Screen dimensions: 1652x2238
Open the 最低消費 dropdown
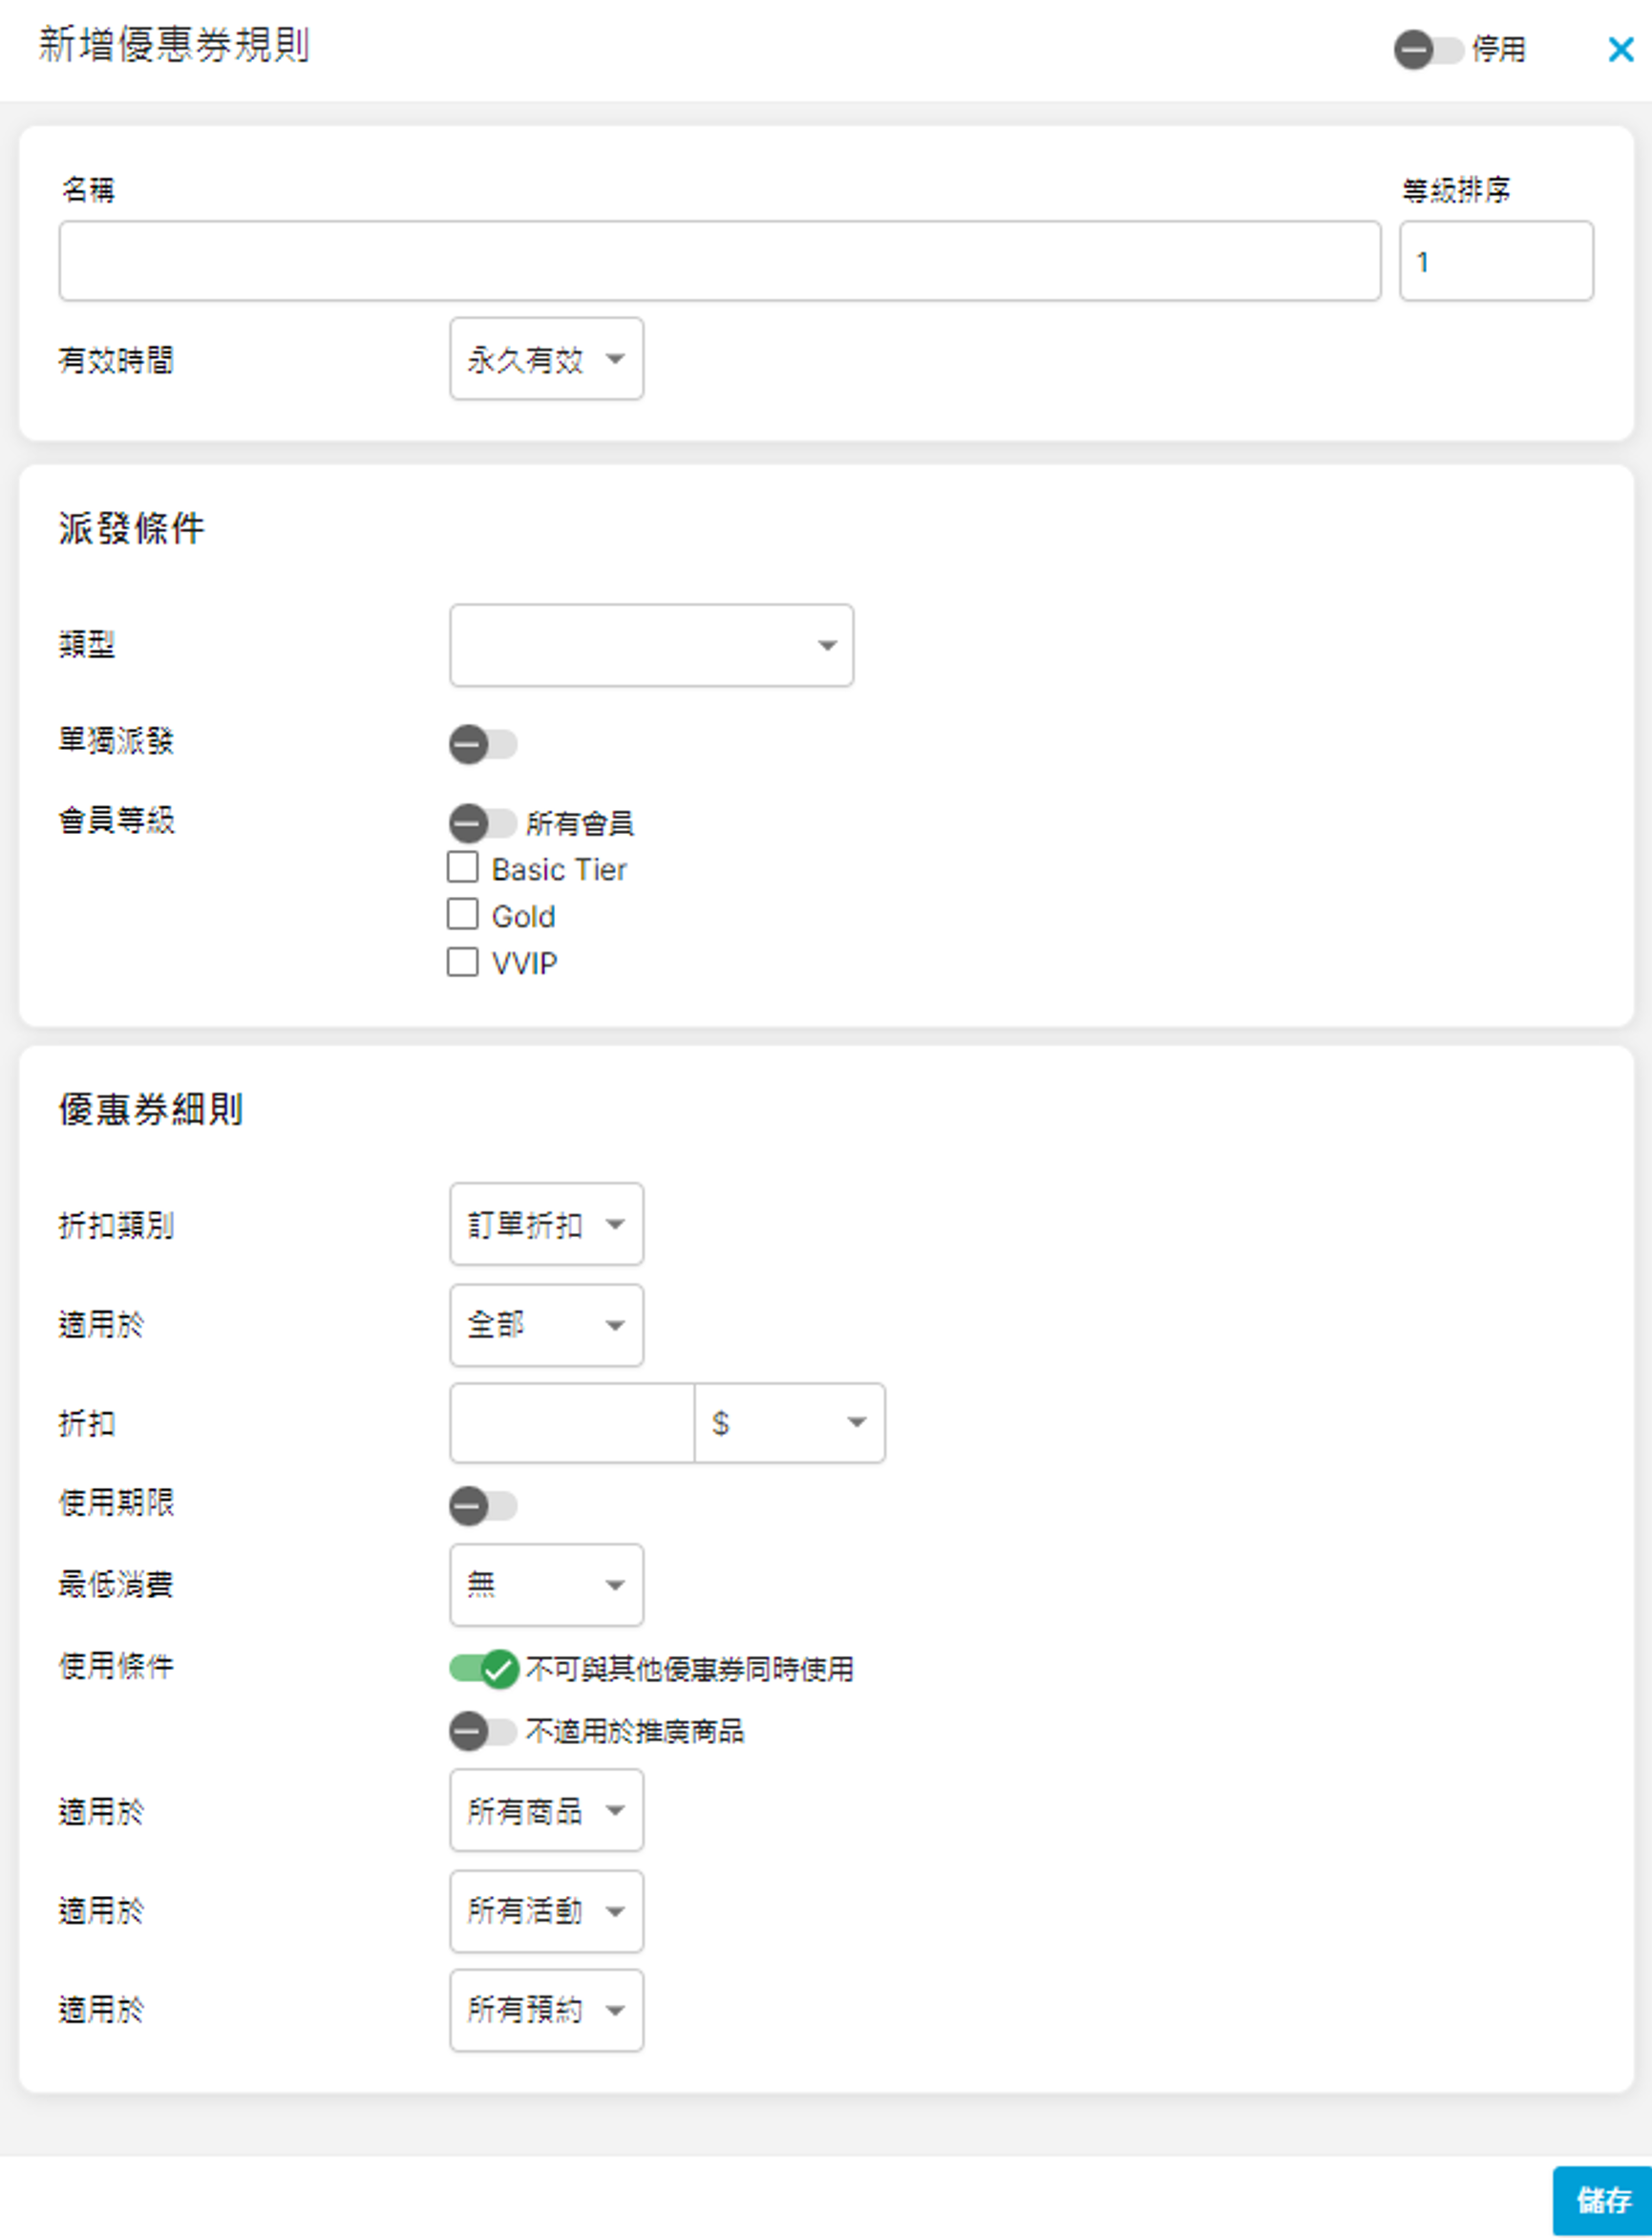tap(546, 1585)
